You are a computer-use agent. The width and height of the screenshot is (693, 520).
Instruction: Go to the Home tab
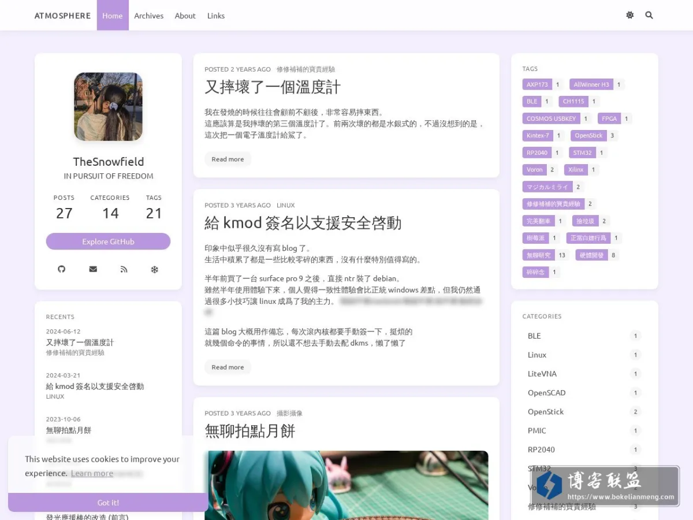(x=112, y=16)
